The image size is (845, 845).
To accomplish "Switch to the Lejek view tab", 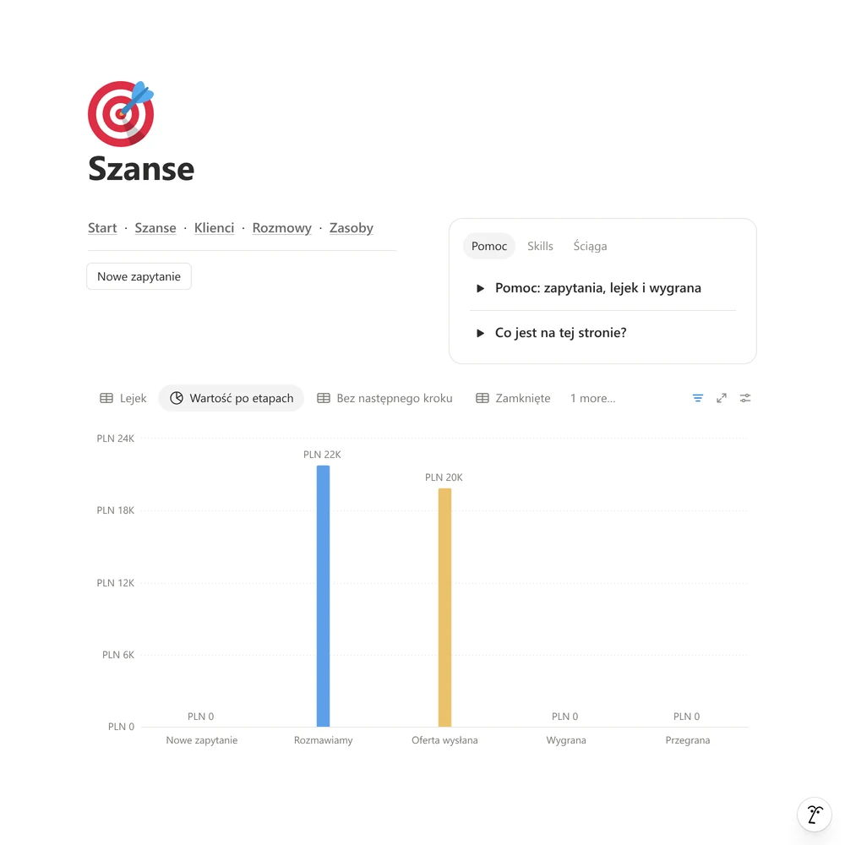I will tap(123, 398).
